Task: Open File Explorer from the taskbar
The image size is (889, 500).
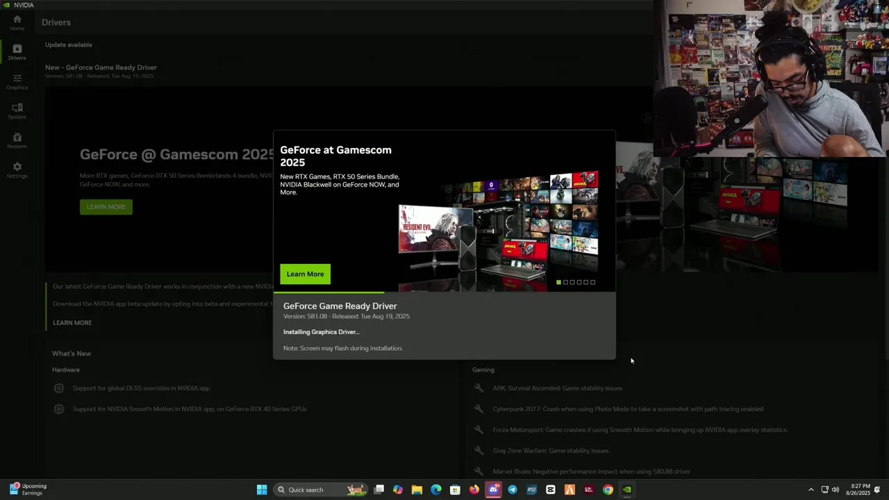Action: (417, 490)
